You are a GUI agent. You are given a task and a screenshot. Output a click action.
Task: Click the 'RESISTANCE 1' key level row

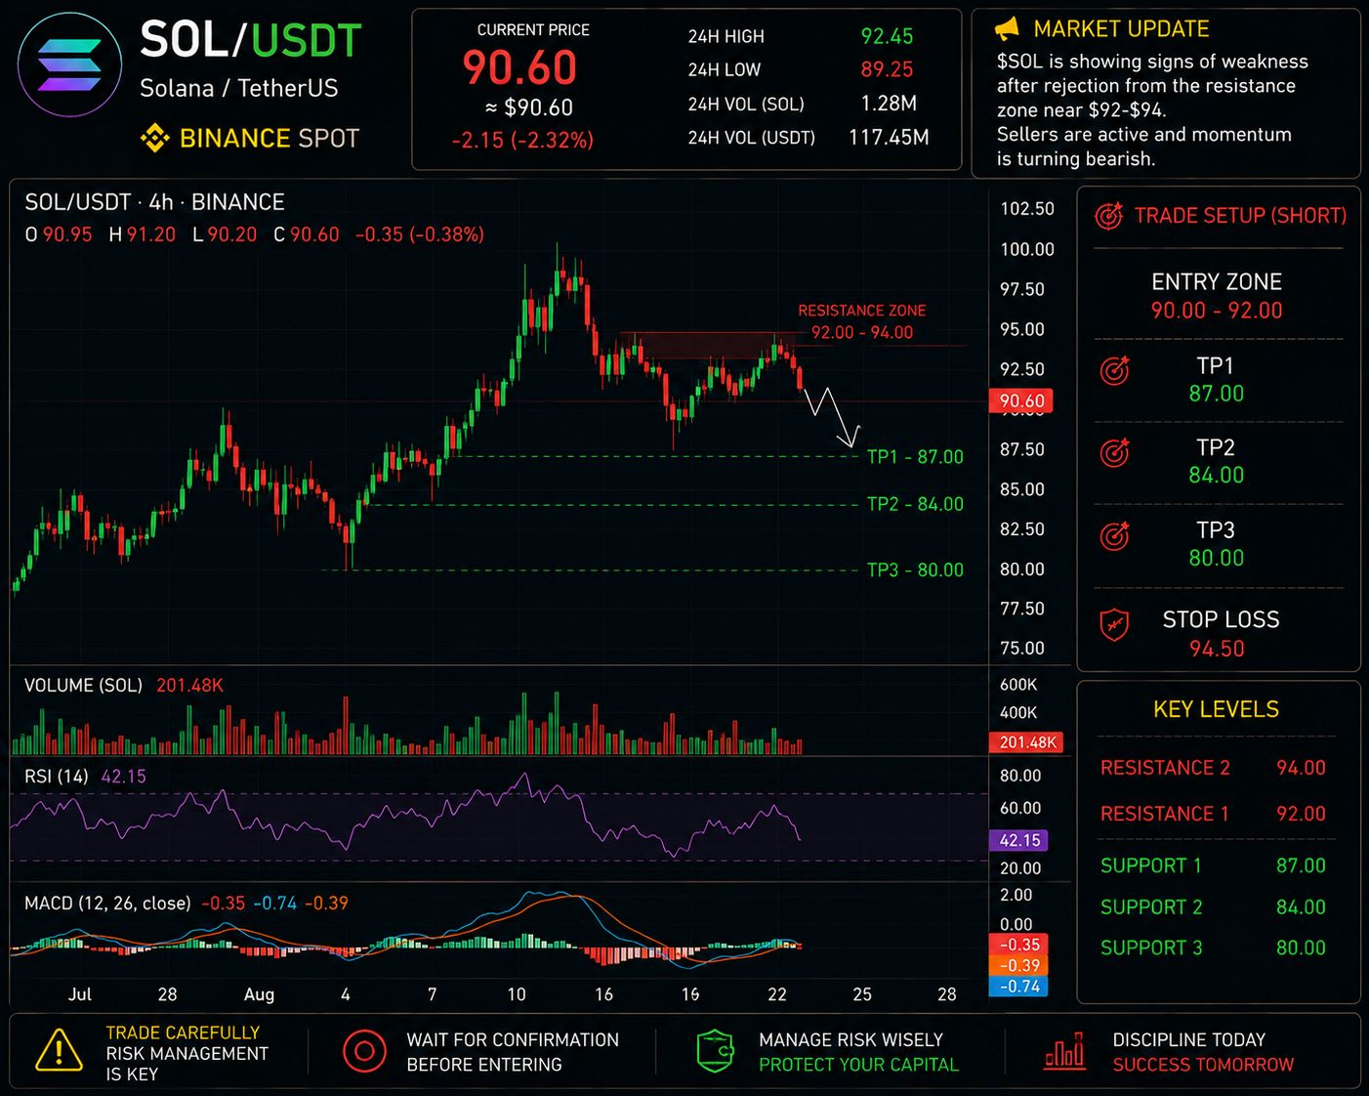tap(1214, 814)
